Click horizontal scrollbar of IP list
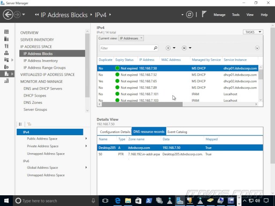 [142, 104]
